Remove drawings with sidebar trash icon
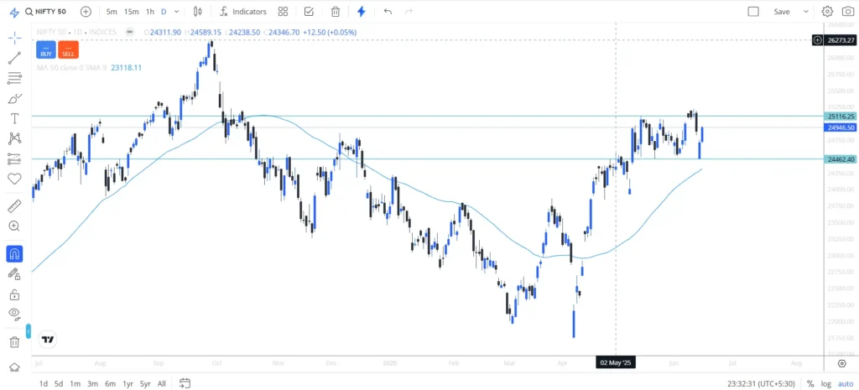Image resolution: width=859 pixels, height=390 pixels. pos(15,342)
